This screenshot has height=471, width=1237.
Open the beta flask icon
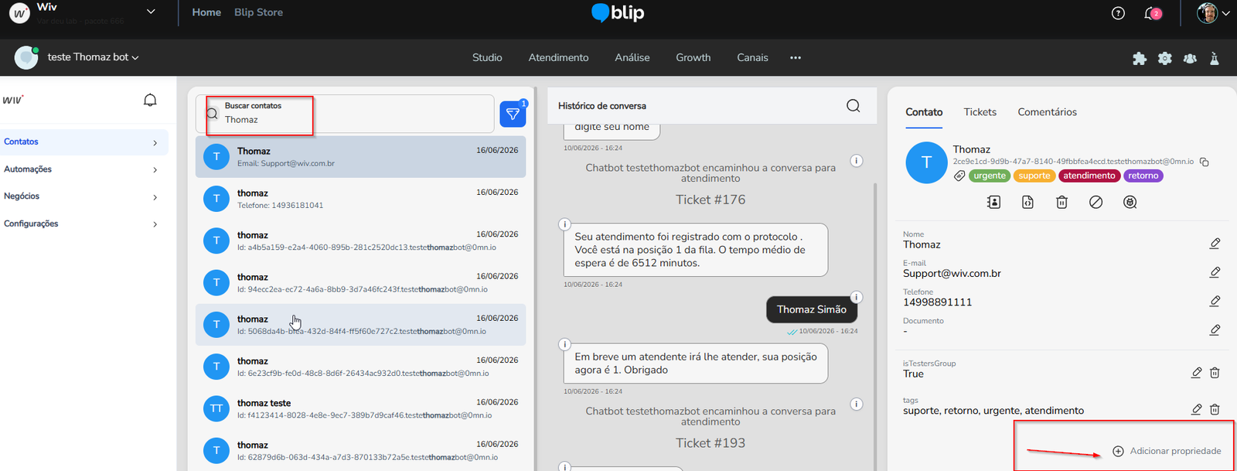[1215, 58]
